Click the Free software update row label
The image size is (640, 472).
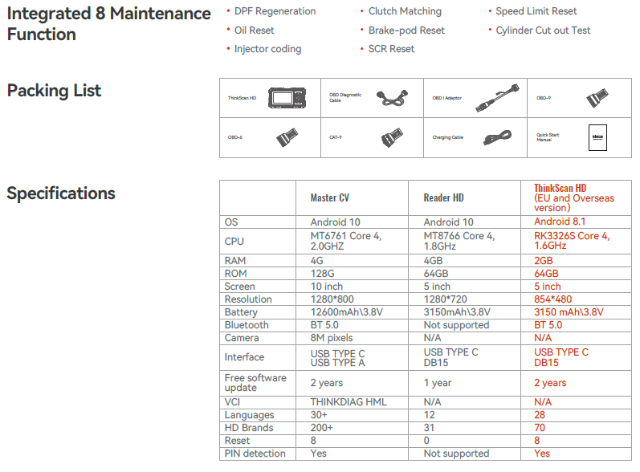tap(255, 383)
